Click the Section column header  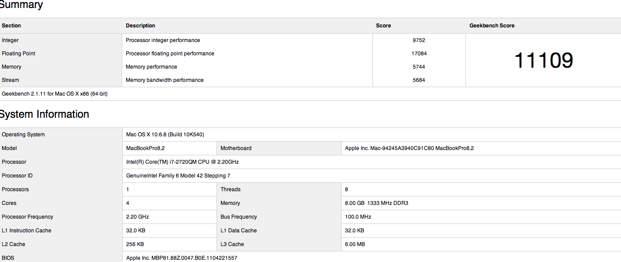pos(12,26)
